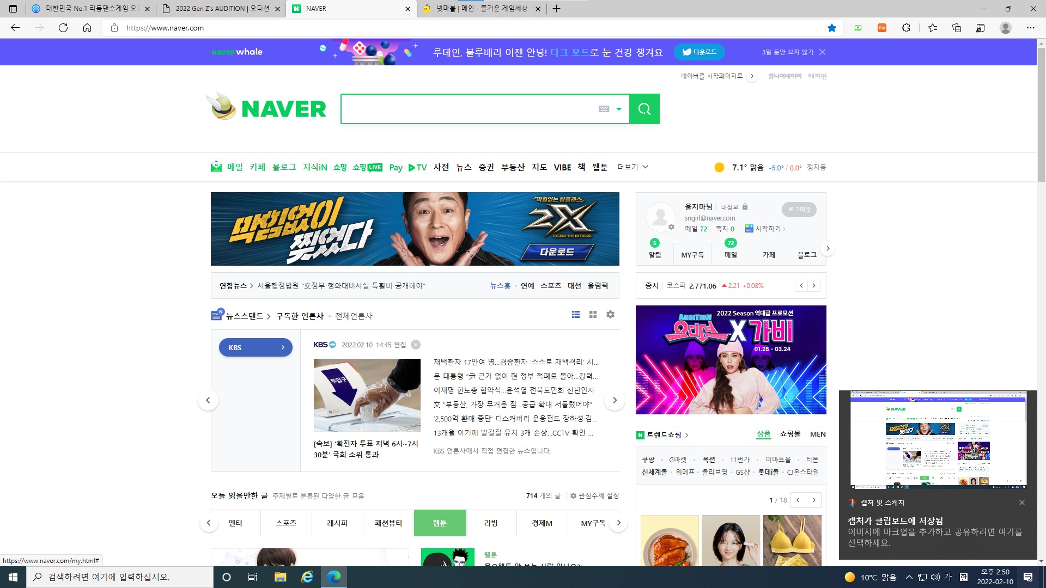The image size is (1046, 588).
Task: Click inside the Naver search input field
Action: pyautogui.click(x=469, y=109)
